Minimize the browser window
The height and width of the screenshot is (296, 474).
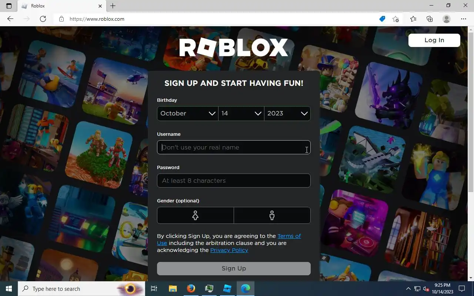pos(431,6)
